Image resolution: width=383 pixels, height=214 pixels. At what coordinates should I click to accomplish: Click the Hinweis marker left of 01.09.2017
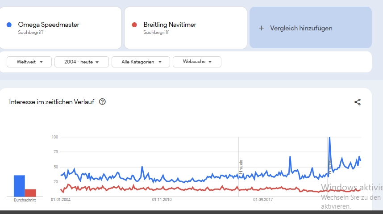click(x=241, y=166)
